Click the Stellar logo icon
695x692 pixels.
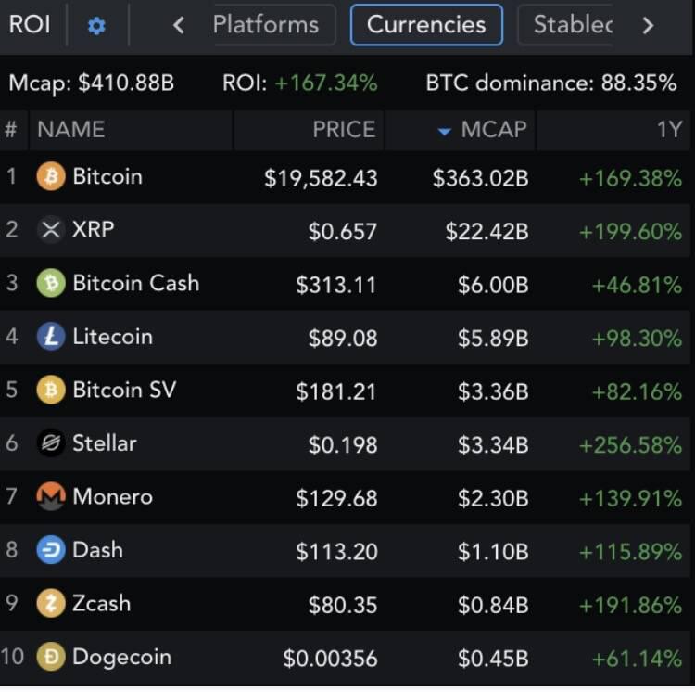[x=51, y=443]
